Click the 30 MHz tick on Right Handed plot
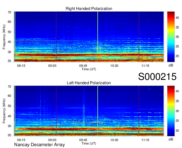 pos(10,52)
